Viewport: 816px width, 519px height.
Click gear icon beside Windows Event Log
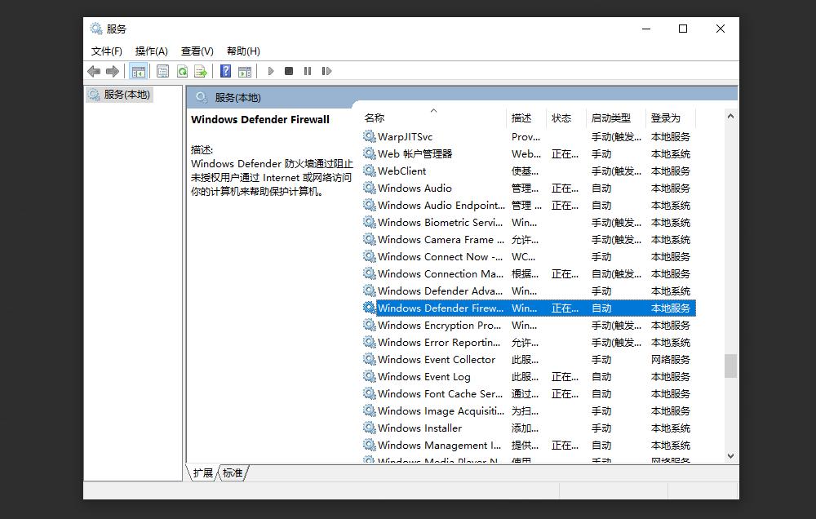click(x=369, y=376)
